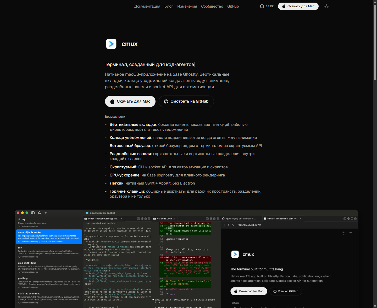This screenshot has width=377, height=308.
Task: Select the ssh workspace in the sidebar
Action: point(49,252)
